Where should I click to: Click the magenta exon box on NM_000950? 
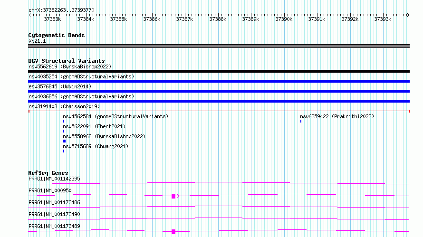pyautogui.click(x=173, y=196)
